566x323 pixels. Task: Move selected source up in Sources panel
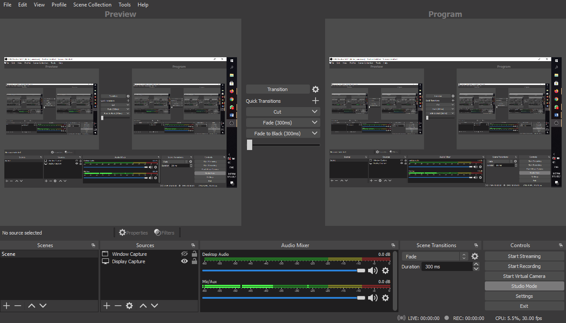[143, 306]
